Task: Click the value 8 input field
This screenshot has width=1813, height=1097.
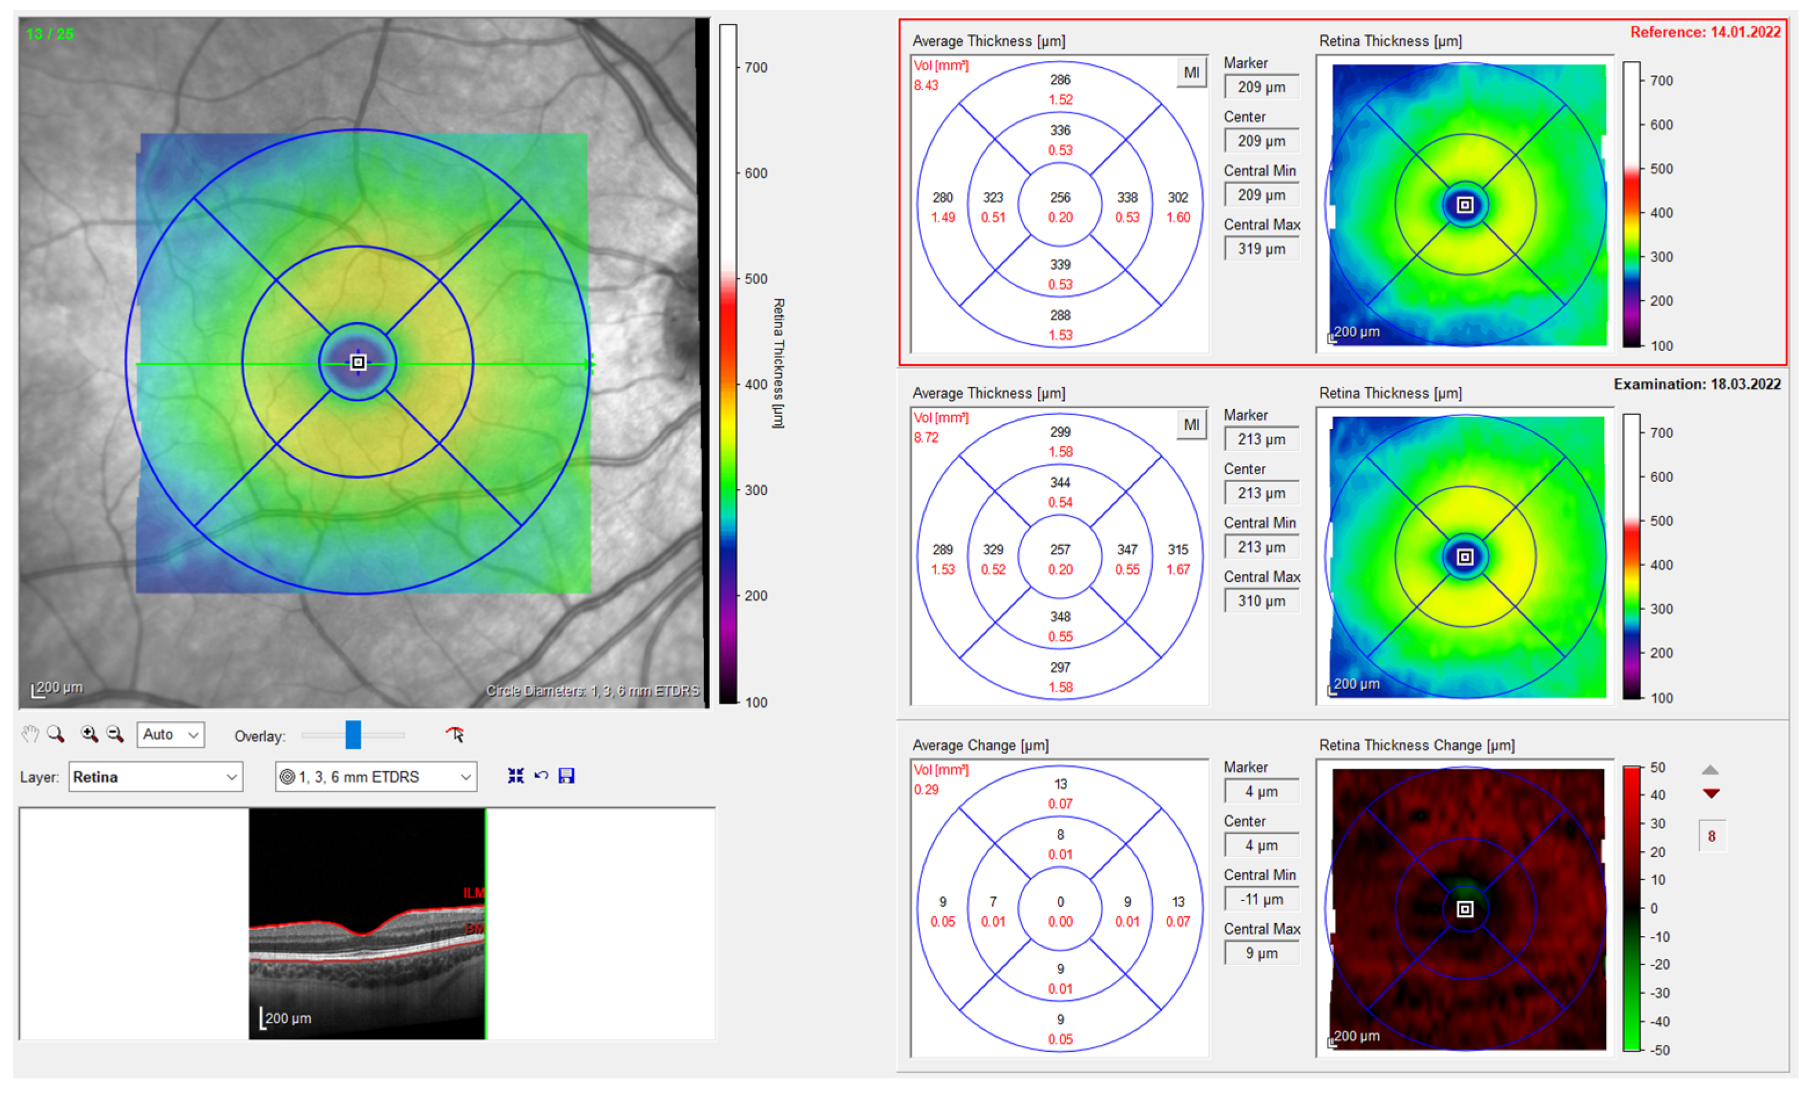Action: (1712, 837)
